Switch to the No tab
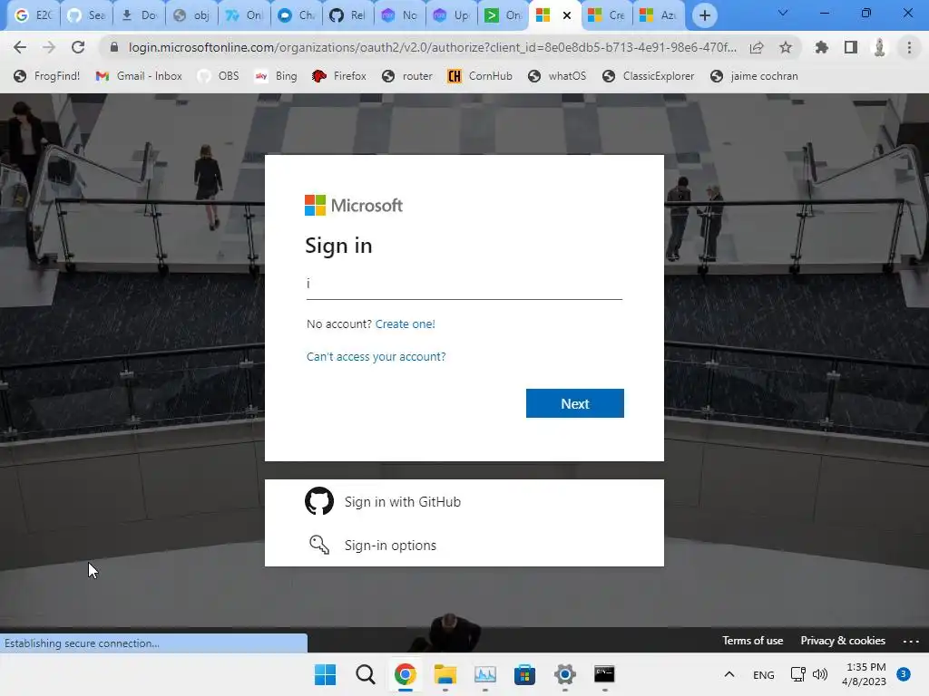This screenshot has width=929, height=696. tap(400, 15)
